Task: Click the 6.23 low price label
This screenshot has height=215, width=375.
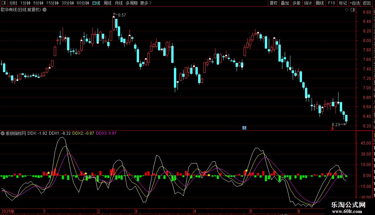Action: [x=336, y=124]
